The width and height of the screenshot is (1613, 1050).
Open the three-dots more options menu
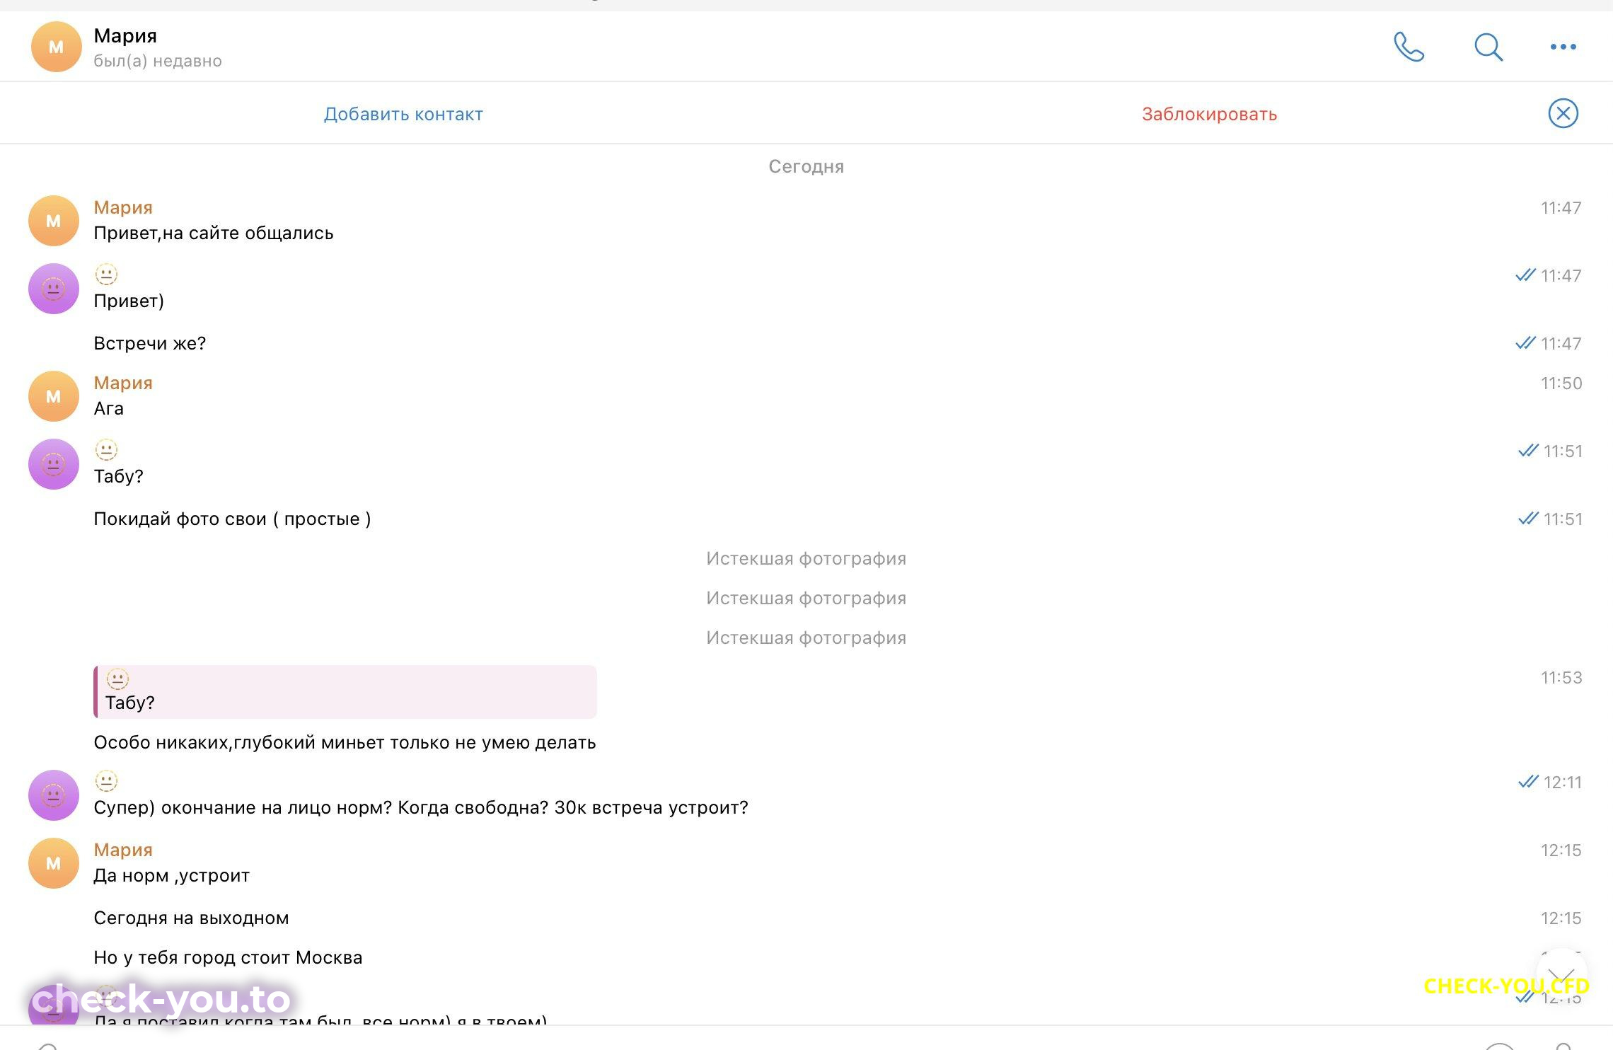point(1563,47)
